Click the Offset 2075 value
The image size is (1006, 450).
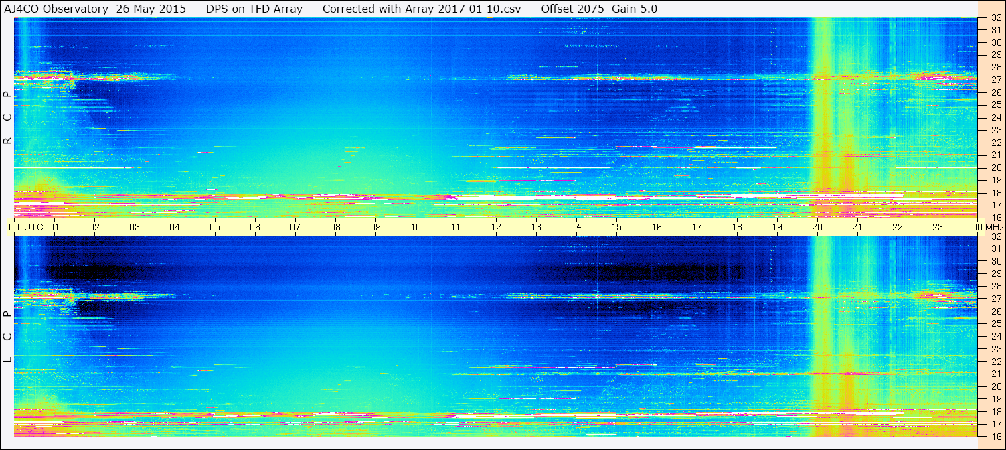pos(572,9)
